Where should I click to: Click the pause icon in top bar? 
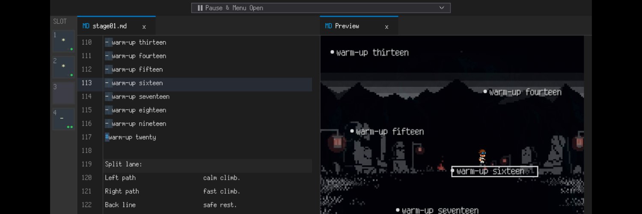click(x=200, y=8)
